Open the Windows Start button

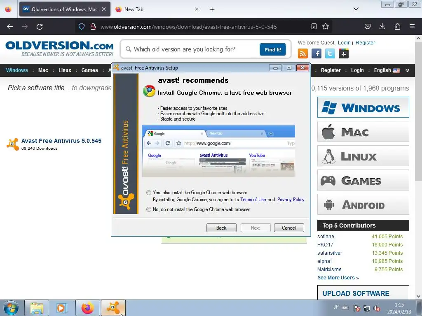pos(11,308)
